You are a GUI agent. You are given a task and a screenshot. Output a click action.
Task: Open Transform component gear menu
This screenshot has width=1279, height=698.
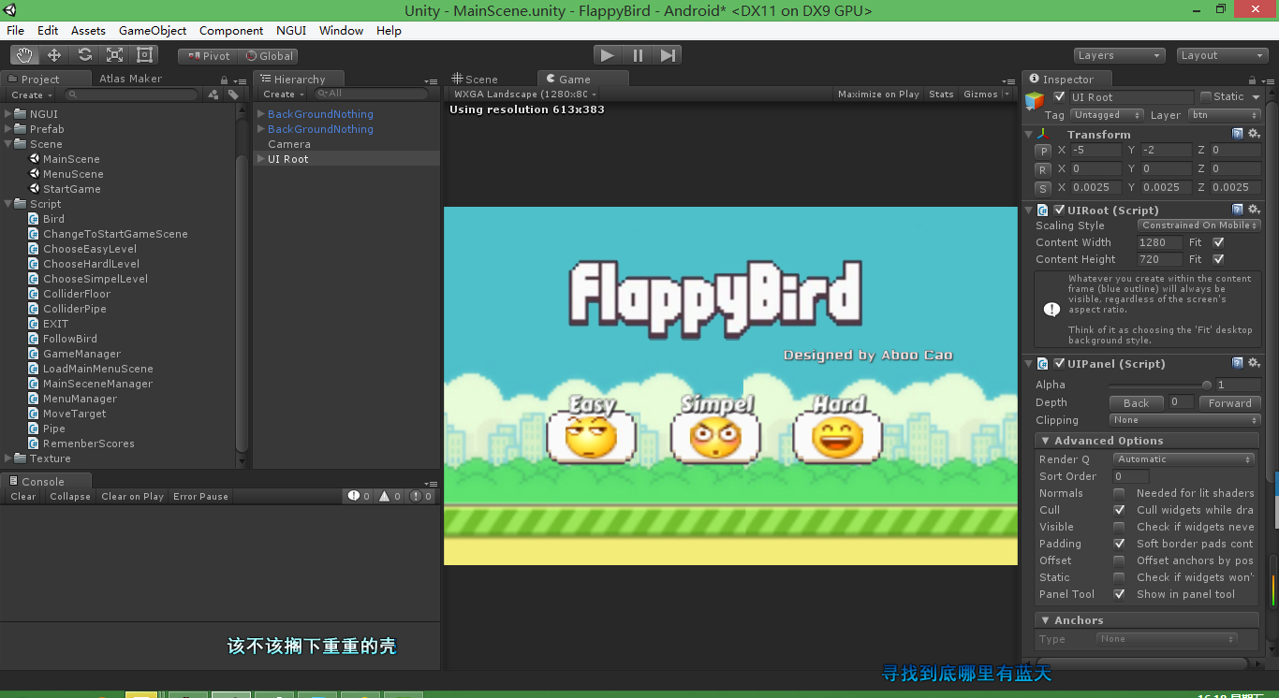tap(1254, 134)
